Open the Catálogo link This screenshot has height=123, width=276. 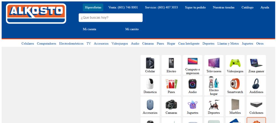pyautogui.click(x=247, y=7)
